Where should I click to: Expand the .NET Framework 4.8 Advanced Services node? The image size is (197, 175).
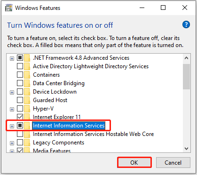[12, 59]
